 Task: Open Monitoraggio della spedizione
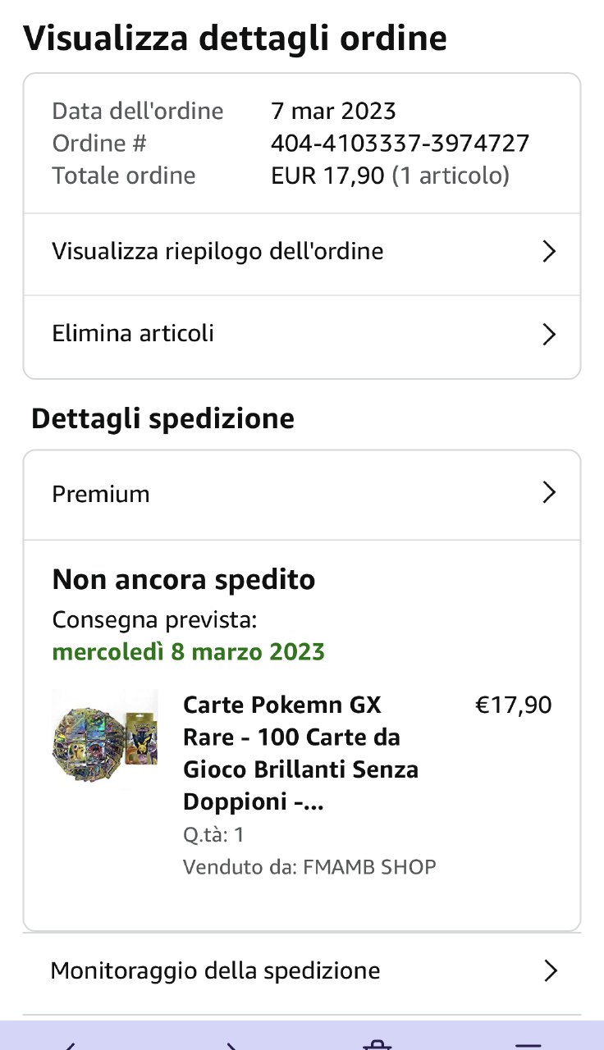tap(215, 971)
